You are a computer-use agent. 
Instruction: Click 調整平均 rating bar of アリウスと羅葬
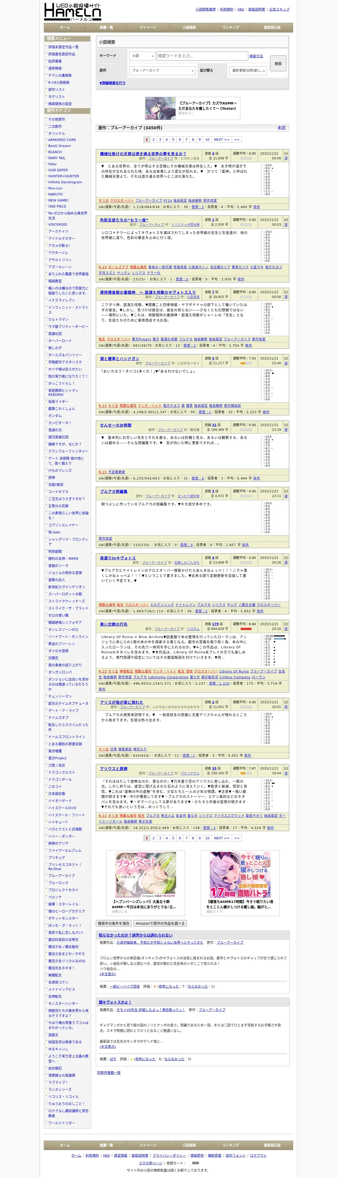tap(246, 773)
